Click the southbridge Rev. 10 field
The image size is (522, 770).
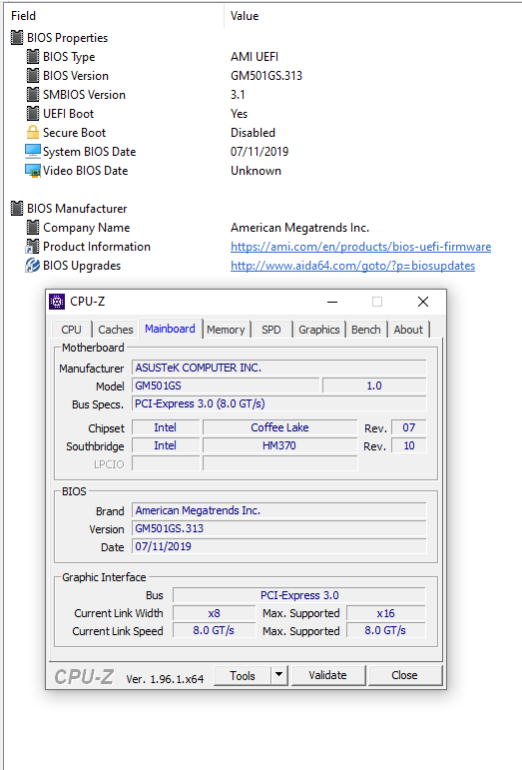(x=408, y=445)
